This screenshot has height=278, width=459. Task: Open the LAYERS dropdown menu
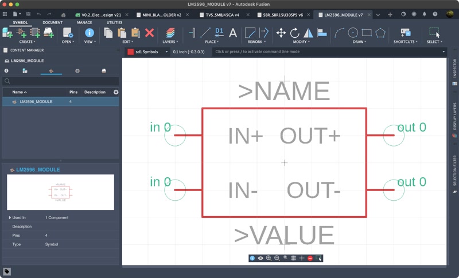170,42
